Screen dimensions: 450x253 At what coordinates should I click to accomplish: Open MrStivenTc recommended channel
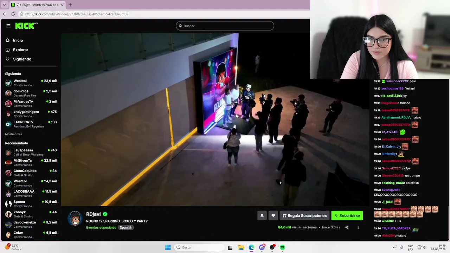31,162
